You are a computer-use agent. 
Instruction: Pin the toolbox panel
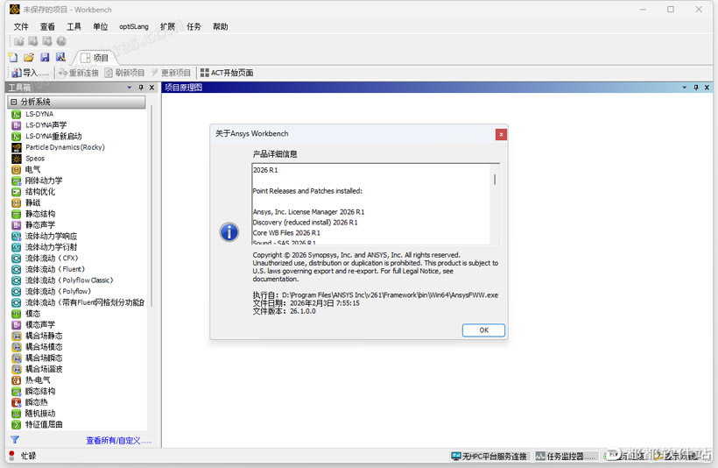141,87
